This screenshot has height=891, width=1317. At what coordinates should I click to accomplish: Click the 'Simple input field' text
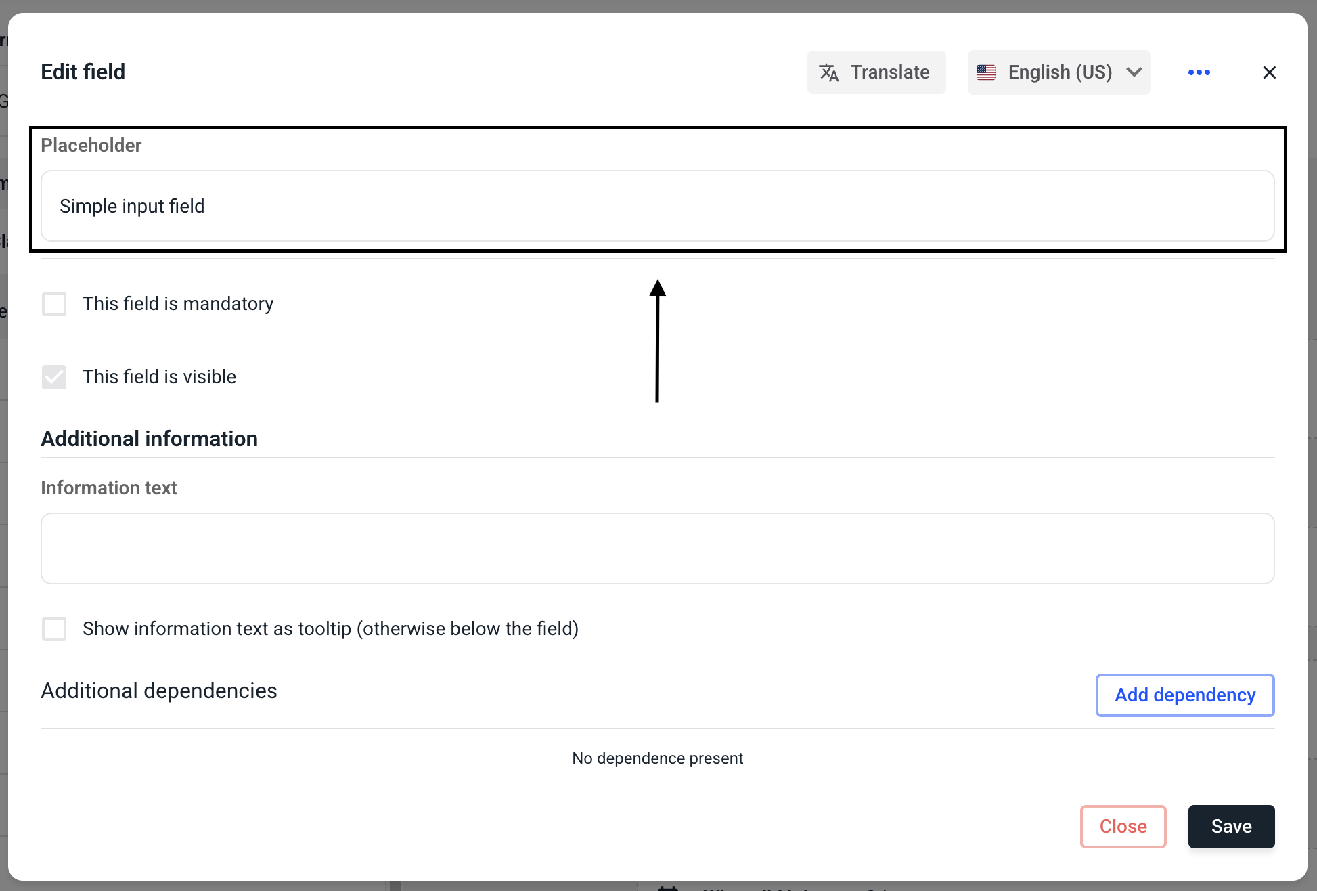coord(132,207)
